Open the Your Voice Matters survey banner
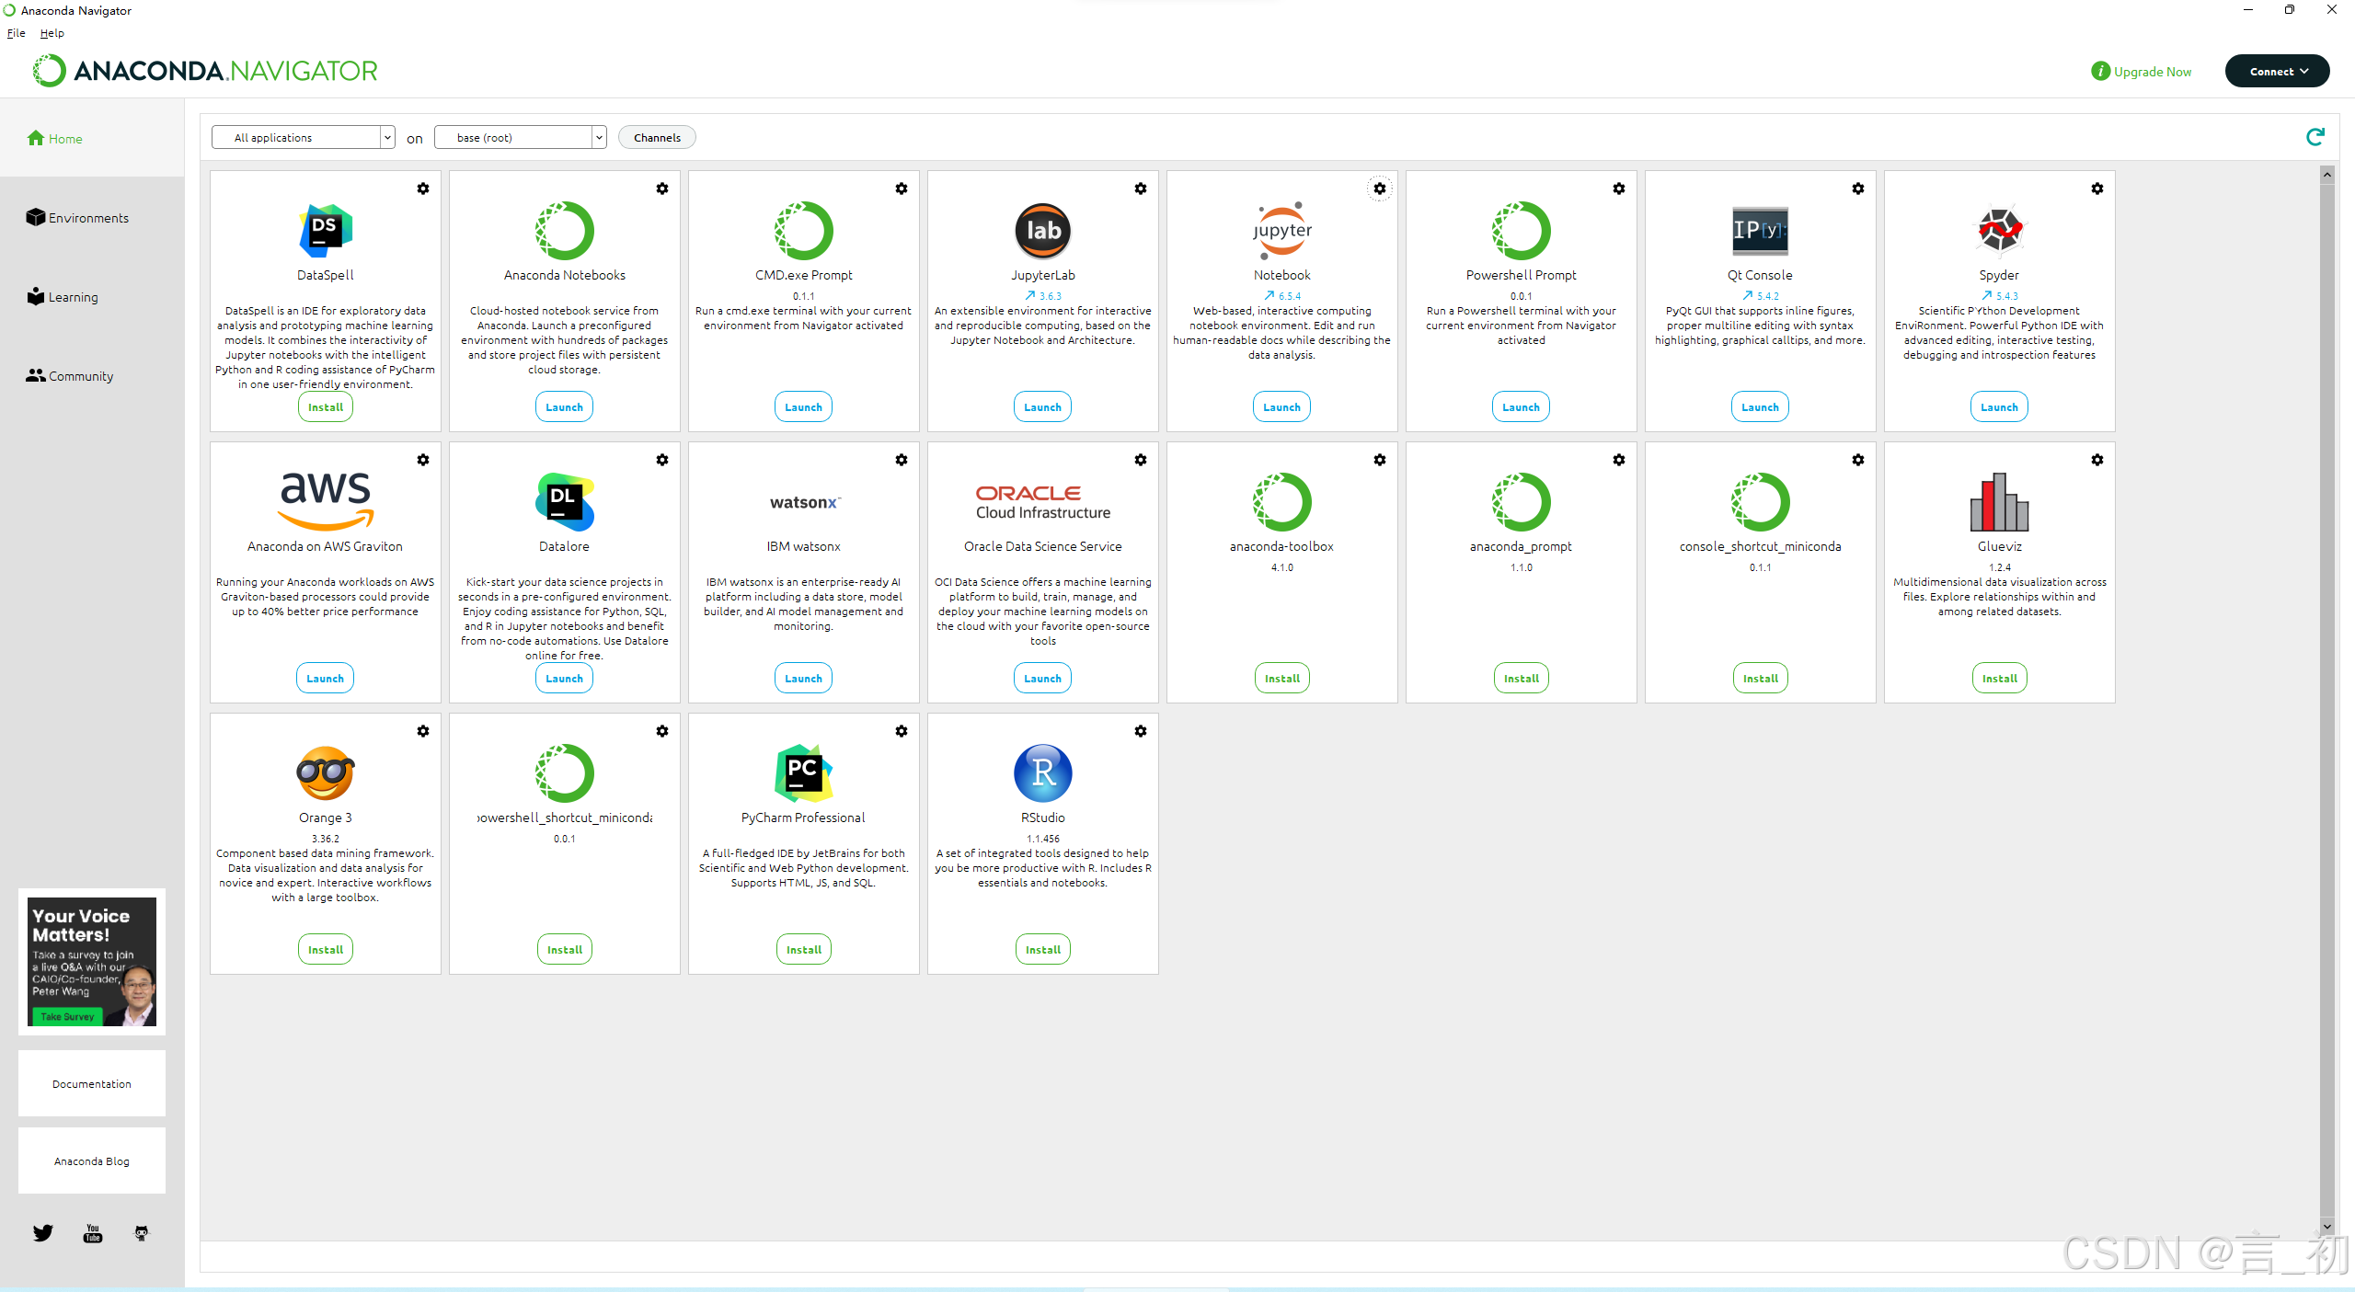Screen dimensions: 2355x1292 [x=92, y=961]
